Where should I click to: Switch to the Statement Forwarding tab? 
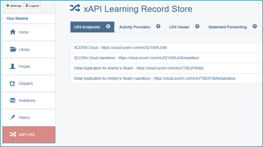click(x=227, y=27)
